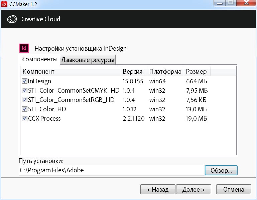257x200 pixels.
Task: Toggle STI_Color_CommonSetCMYK_HD checkbox
Action: (x=25, y=90)
